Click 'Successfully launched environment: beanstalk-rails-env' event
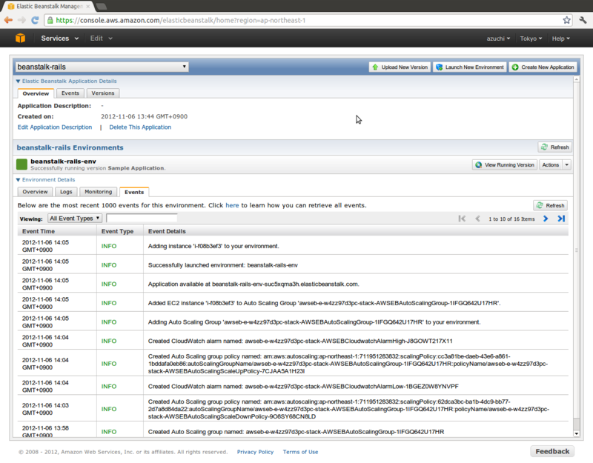 (x=223, y=265)
